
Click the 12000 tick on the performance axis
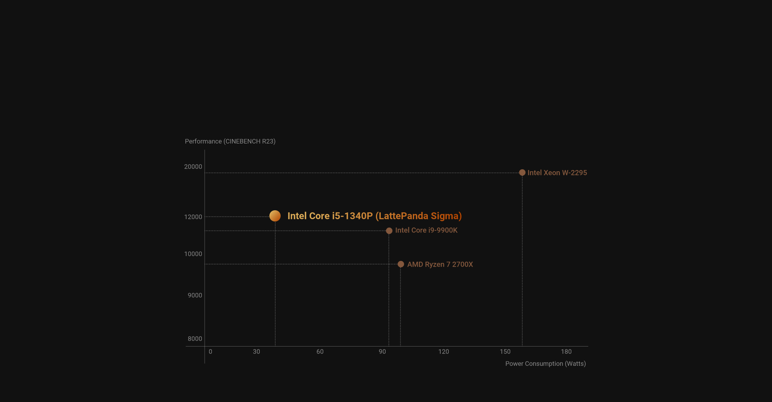pos(193,217)
